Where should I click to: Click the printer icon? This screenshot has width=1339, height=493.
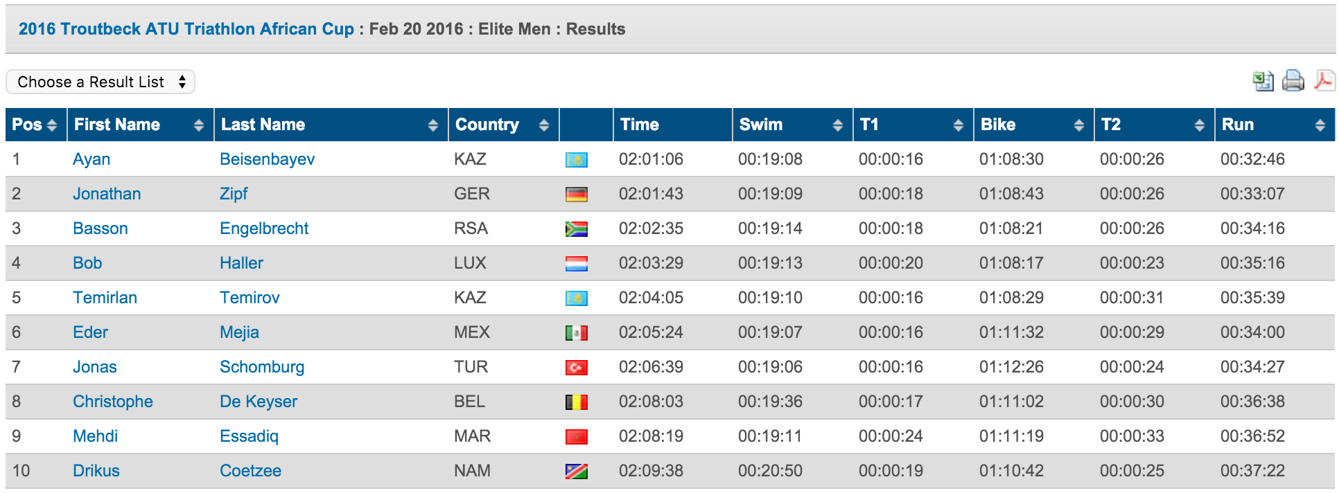pos(1293,82)
